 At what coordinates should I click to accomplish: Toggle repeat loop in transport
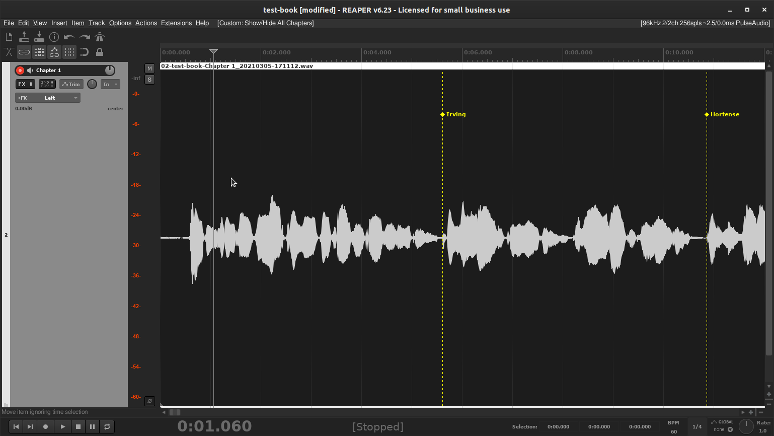pos(107,426)
